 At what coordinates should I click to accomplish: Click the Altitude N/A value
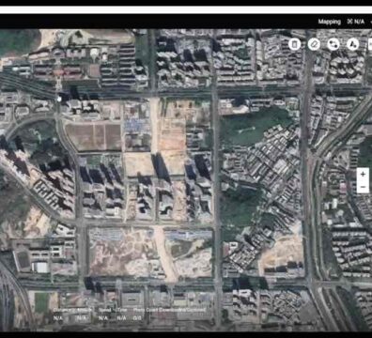point(82,318)
